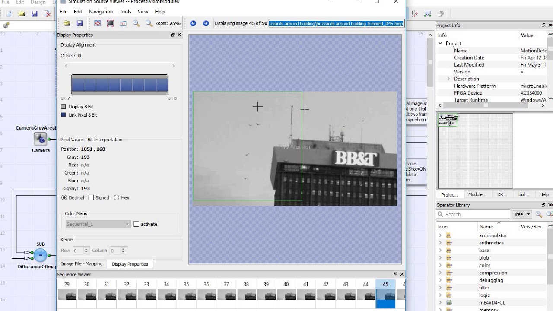Screen dimensions: 553x311
Task: Expand the blob library folder
Action: tap(440, 258)
